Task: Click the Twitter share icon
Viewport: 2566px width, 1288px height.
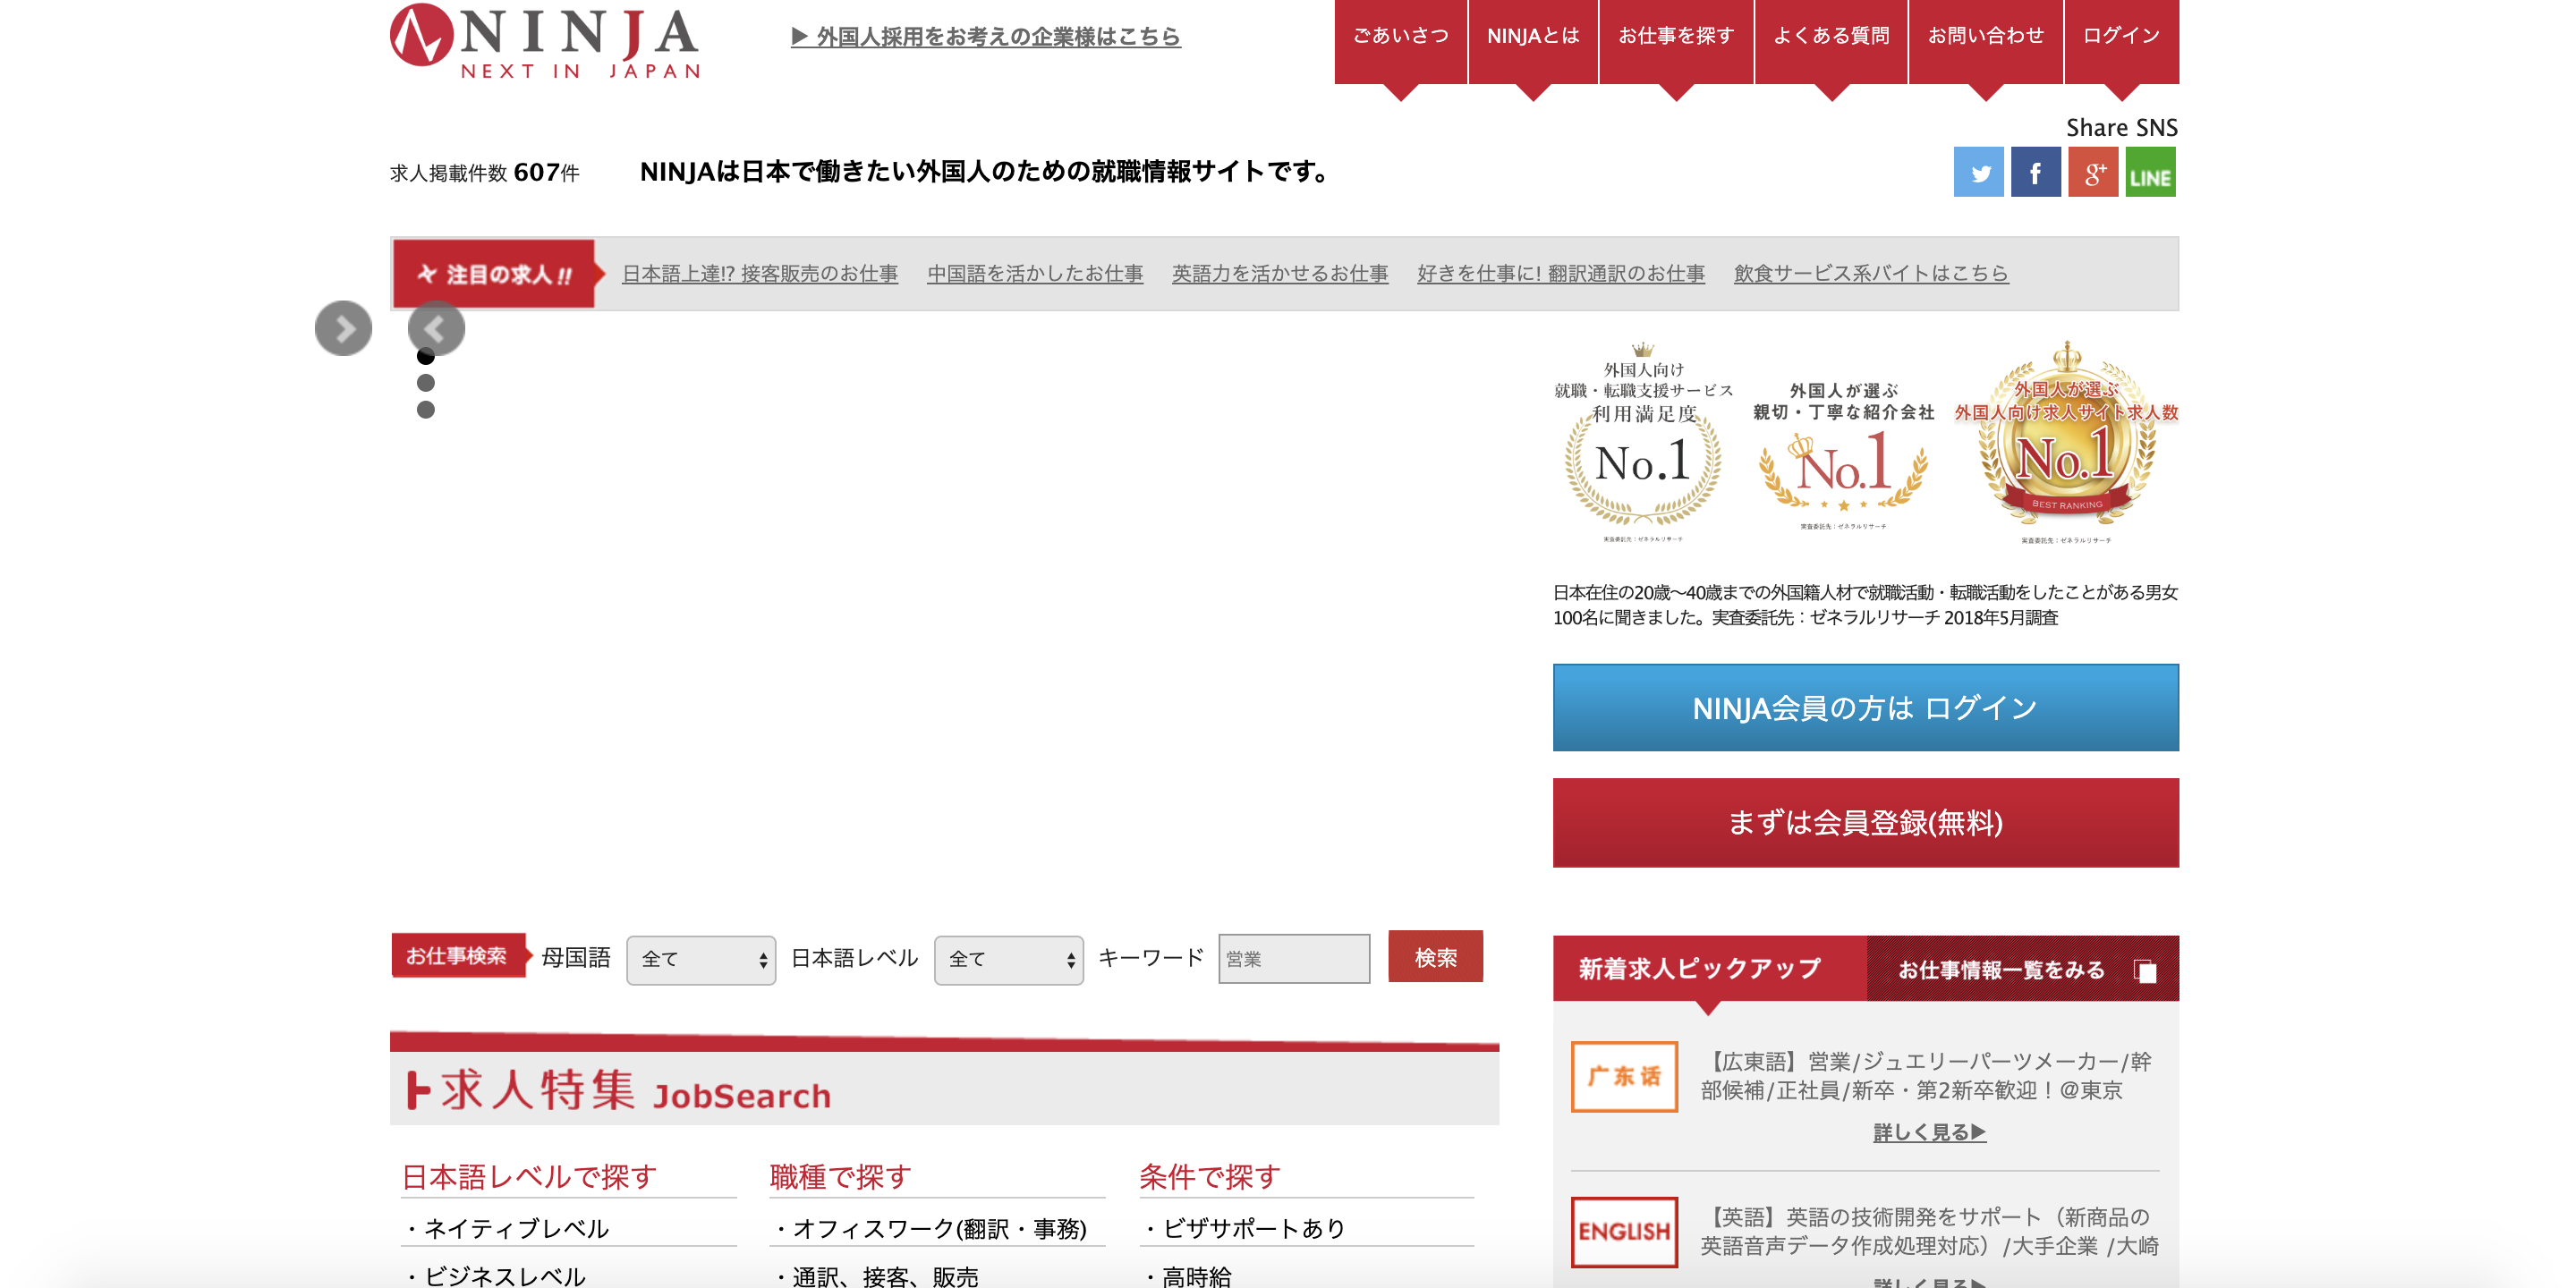Action: [x=1978, y=173]
